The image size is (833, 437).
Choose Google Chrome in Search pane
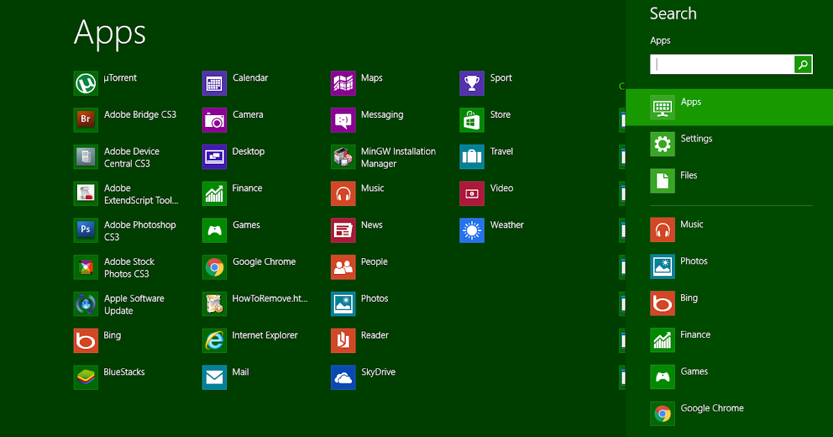point(729,413)
